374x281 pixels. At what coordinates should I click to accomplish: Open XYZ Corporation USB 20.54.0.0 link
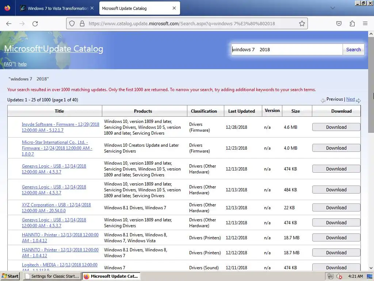pyautogui.click(x=56, y=208)
